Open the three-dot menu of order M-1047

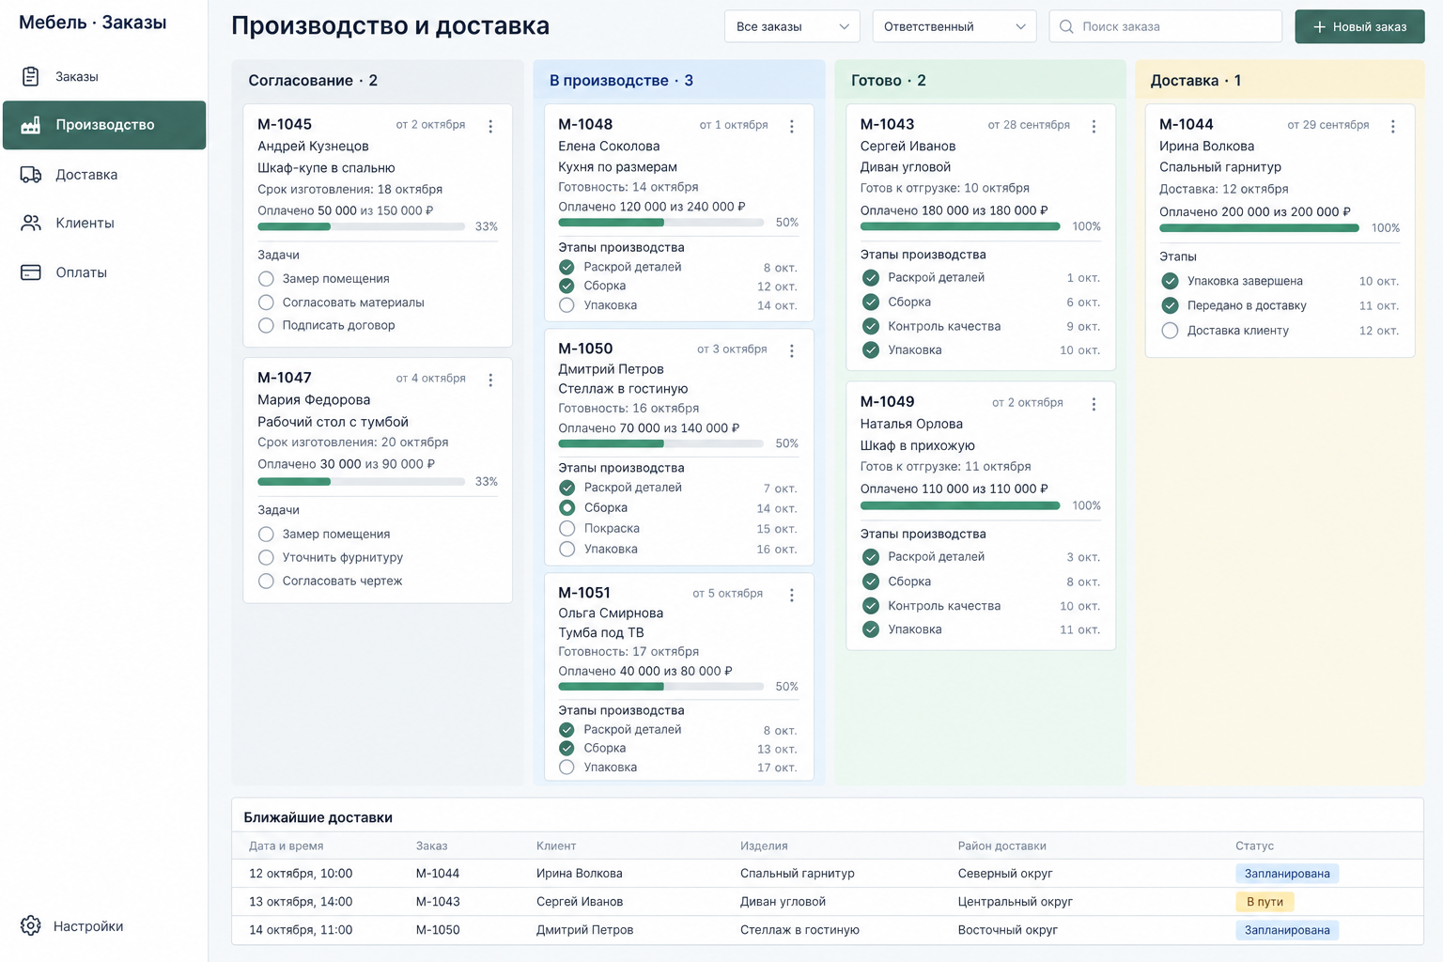tap(490, 380)
